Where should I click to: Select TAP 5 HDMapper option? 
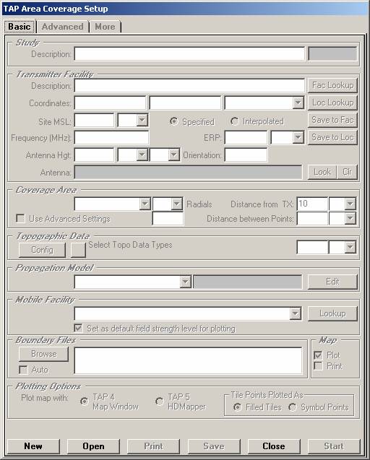click(160, 401)
